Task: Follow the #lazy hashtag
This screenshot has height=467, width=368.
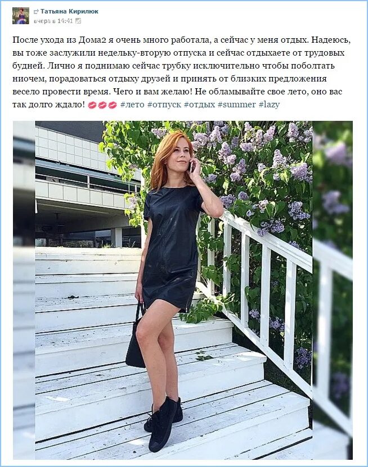Action: coord(270,105)
